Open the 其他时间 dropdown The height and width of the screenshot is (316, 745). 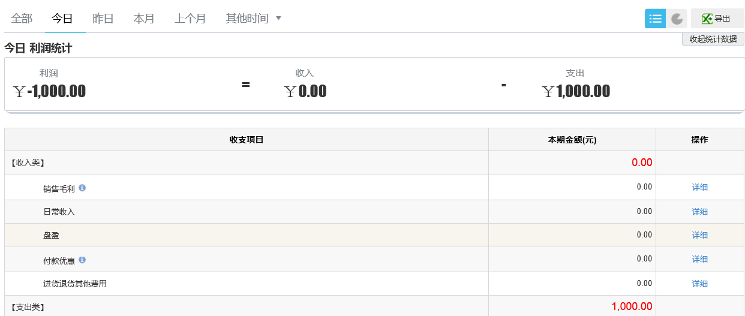(253, 19)
